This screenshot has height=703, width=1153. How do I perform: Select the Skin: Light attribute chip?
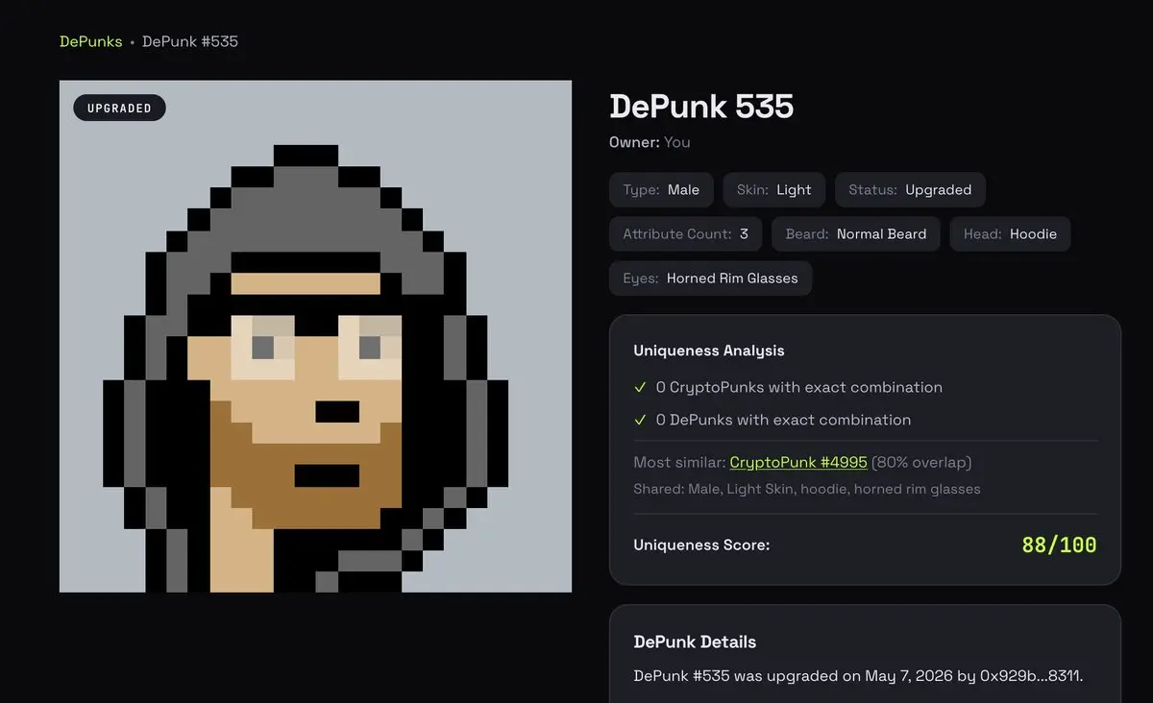click(773, 189)
